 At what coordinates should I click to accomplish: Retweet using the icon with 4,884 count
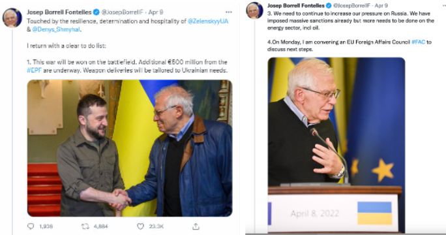(x=85, y=227)
